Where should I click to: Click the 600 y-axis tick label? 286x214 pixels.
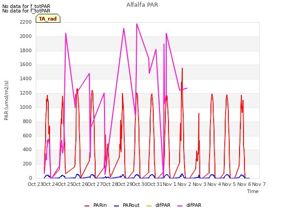coord(27,136)
